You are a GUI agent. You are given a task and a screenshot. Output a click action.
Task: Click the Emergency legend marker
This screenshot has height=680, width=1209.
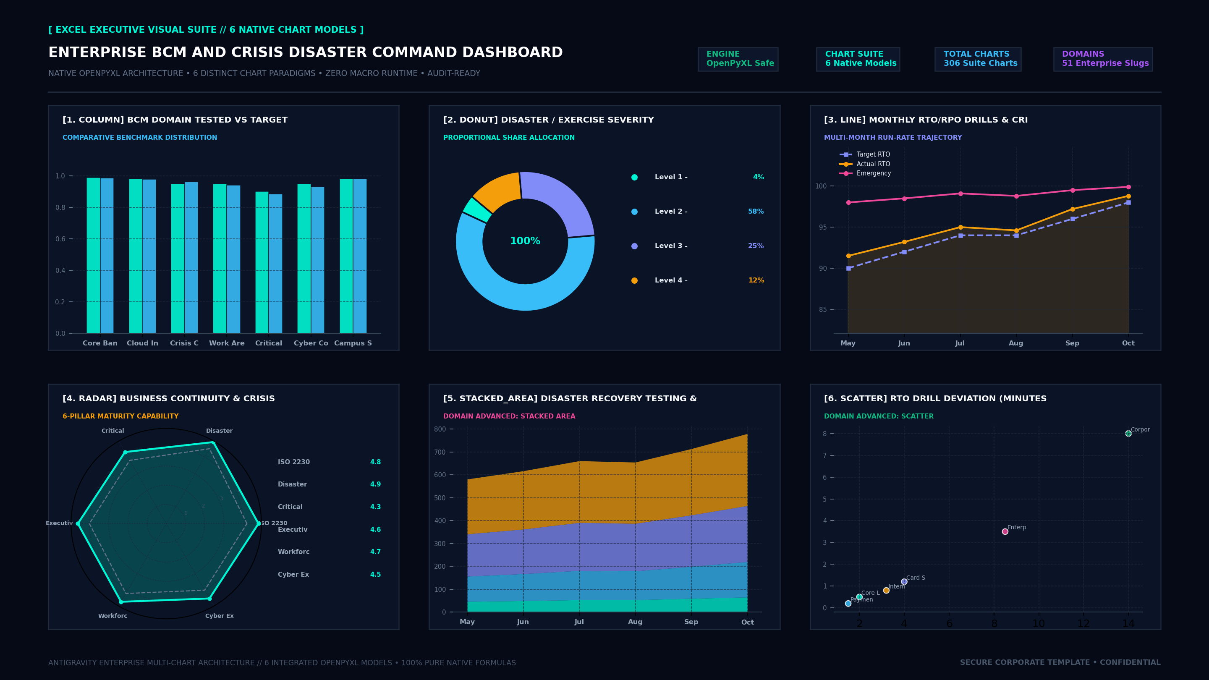[846, 174]
